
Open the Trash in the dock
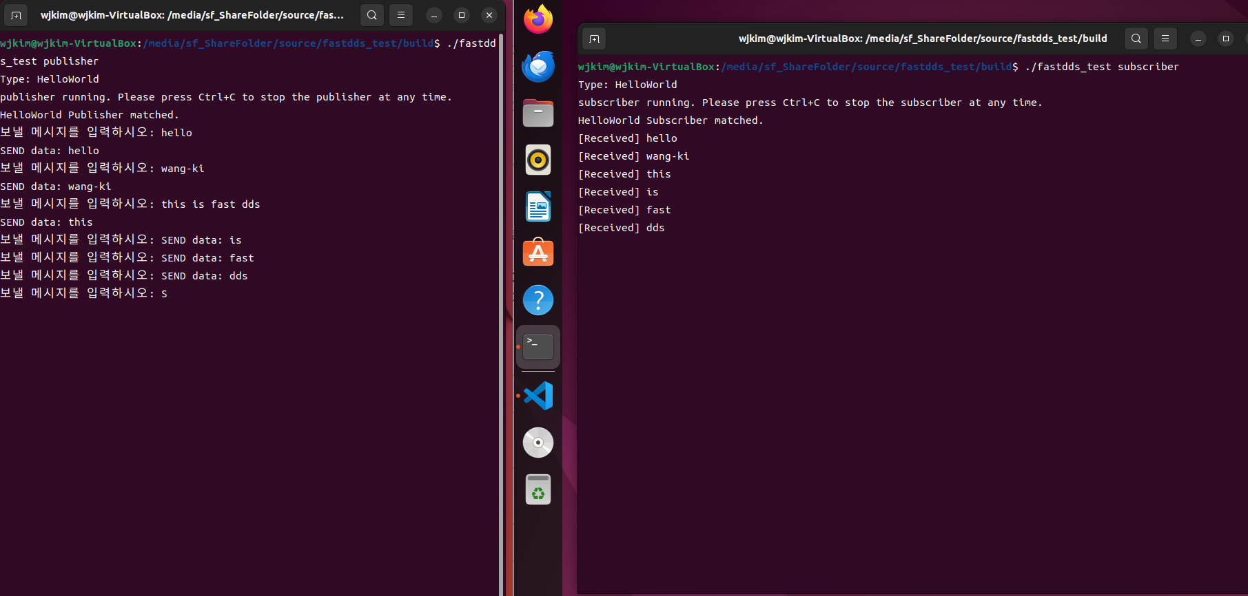[x=538, y=489]
